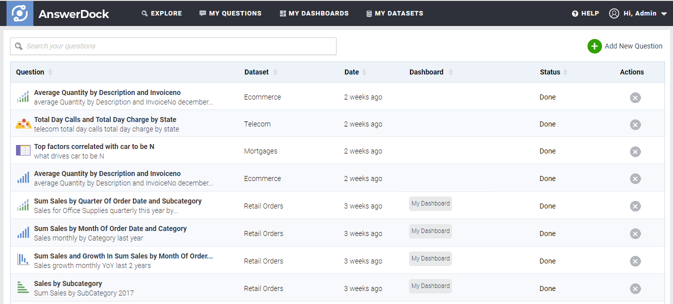Click the map chart icon for Total Day Calls
The height and width of the screenshot is (304, 673).
(23, 124)
